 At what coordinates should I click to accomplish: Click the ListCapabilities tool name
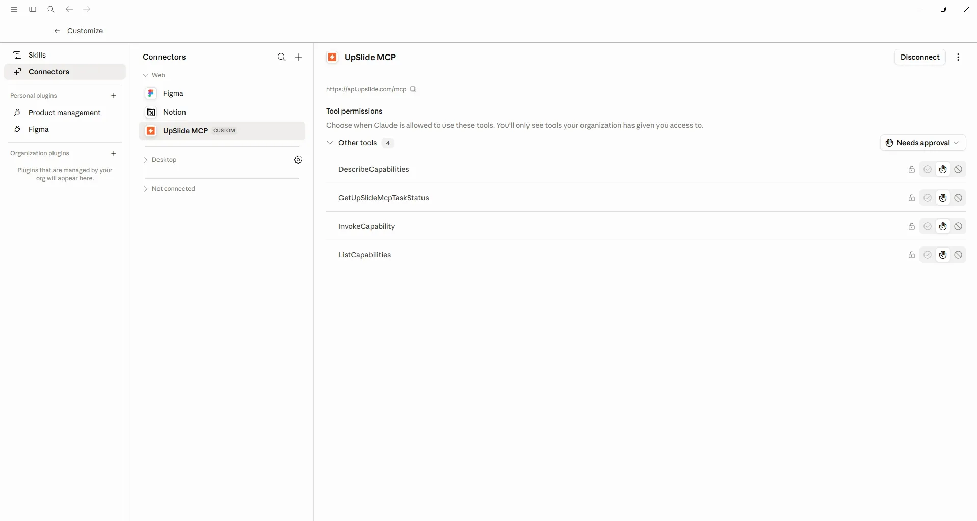pyautogui.click(x=364, y=255)
